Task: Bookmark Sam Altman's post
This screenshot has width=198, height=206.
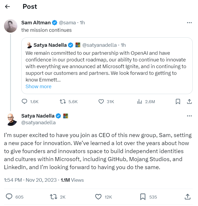Action: coord(178,102)
